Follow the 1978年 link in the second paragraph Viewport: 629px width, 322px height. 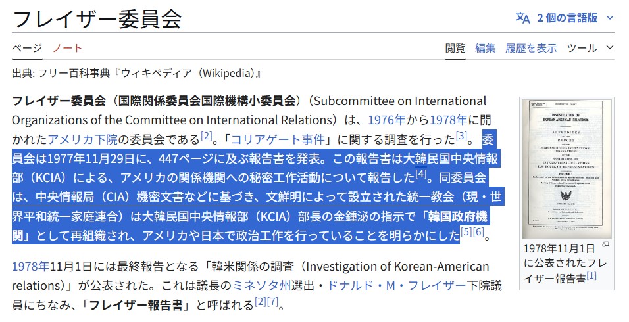point(30,266)
